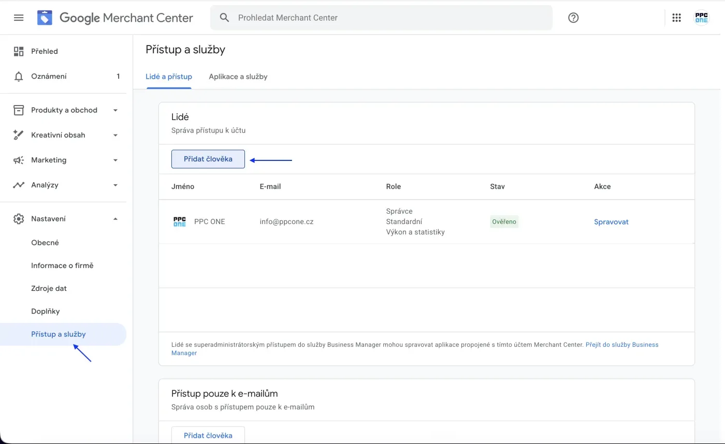The image size is (725, 444).
Task: Switch to Aplikace a služby tab
Action: point(238,77)
